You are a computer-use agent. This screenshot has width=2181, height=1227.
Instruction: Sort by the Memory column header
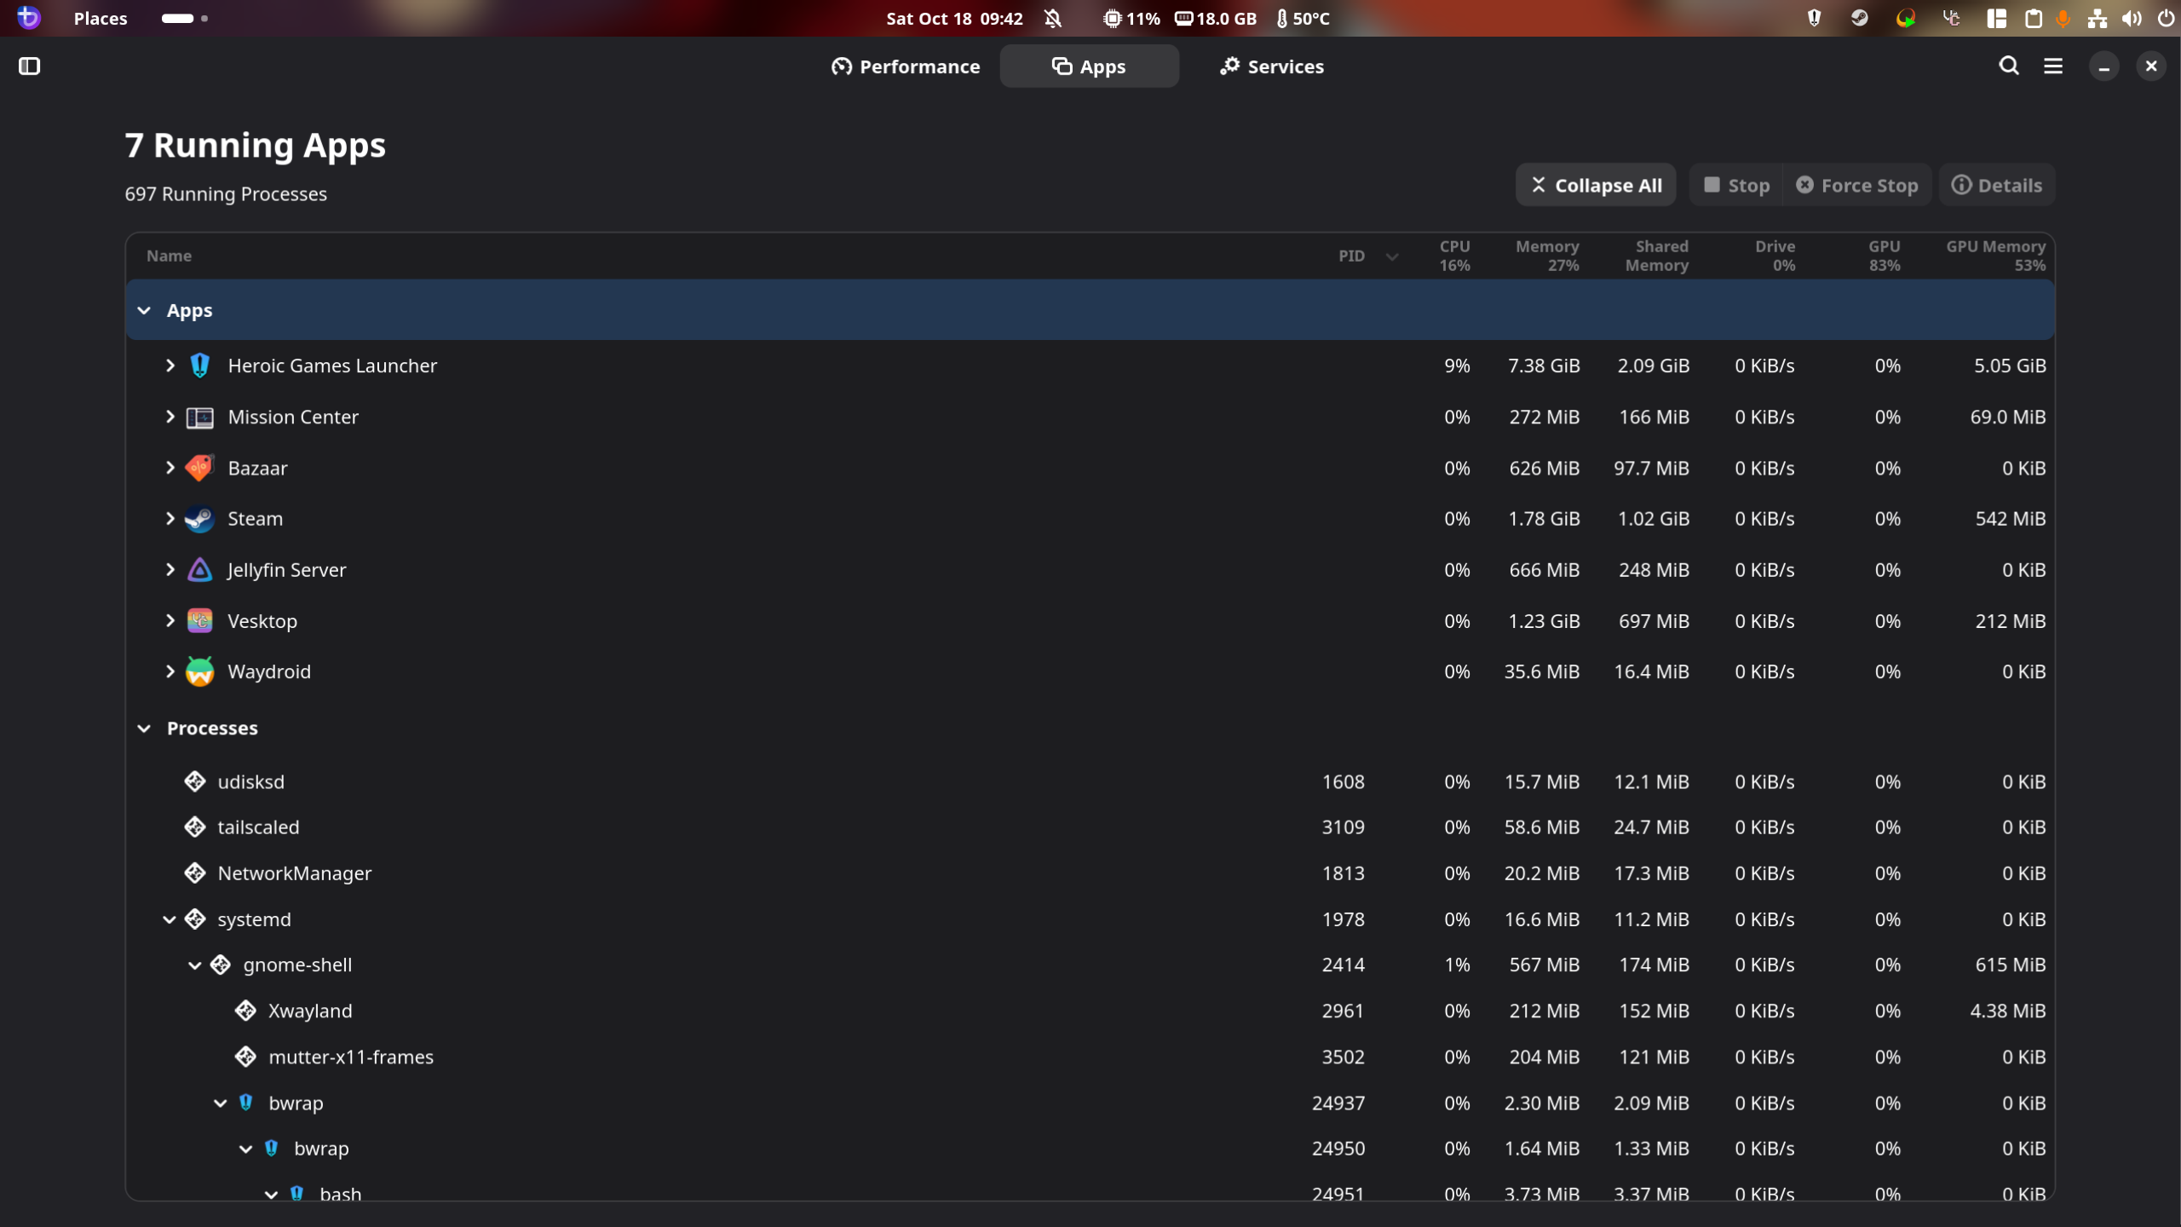(1546, 256)
